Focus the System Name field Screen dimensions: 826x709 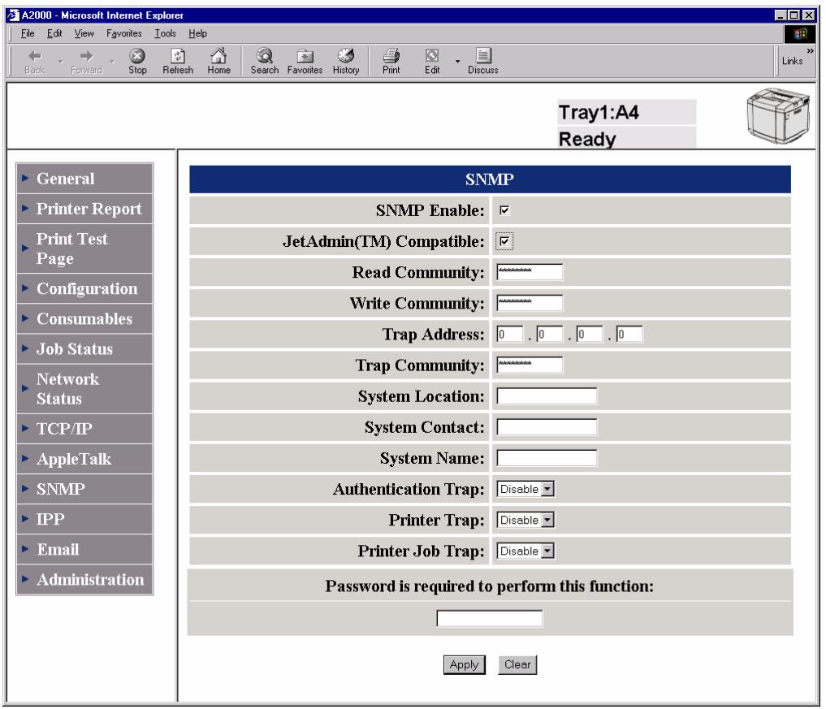[547, 458]
